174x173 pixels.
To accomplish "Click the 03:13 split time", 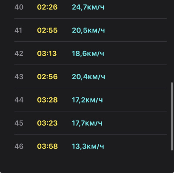I will 47,53.
